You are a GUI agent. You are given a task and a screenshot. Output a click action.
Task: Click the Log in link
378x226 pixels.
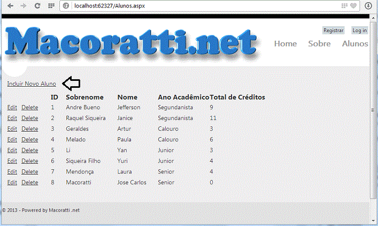[359, 31]
